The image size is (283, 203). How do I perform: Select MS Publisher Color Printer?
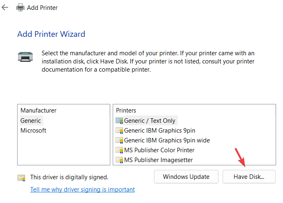pyautogui.click(x=159, y=150)
